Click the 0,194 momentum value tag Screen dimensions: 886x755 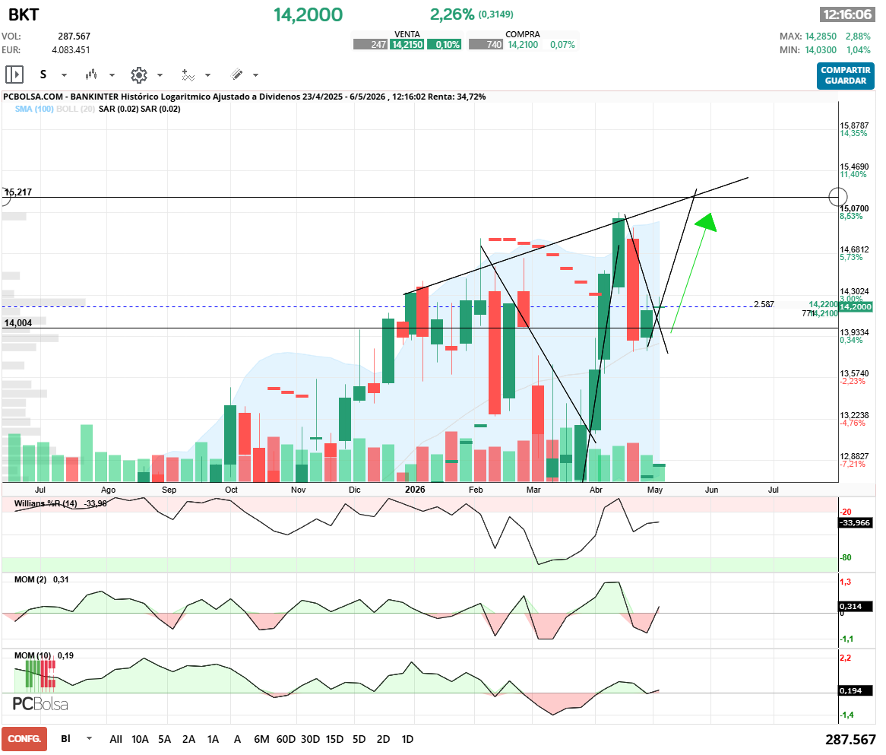tap(855, 690)
